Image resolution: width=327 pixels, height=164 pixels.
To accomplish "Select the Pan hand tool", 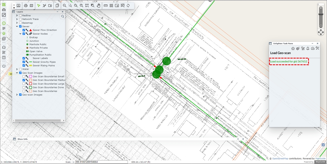I will (x=98, y=5).
